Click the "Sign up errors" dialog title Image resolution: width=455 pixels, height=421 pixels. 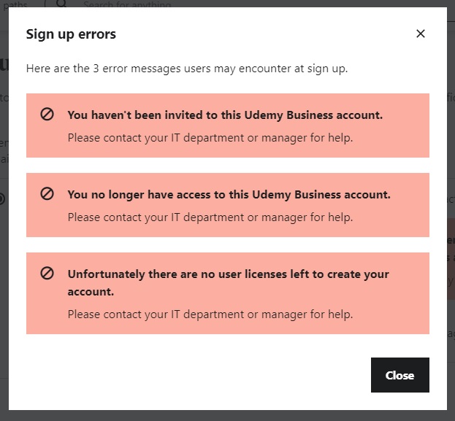71,34
